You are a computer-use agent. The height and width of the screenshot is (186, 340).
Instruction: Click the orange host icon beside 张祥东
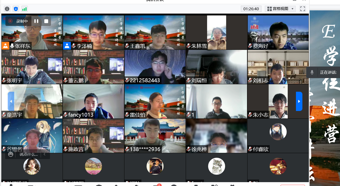tap(5, 46)
